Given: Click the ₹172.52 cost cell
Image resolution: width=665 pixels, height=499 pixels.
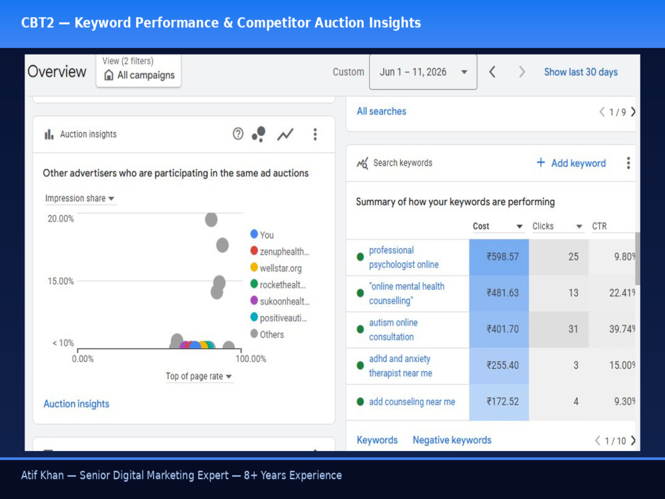Looking at the screenshot, I should click(x=499, y=402).
